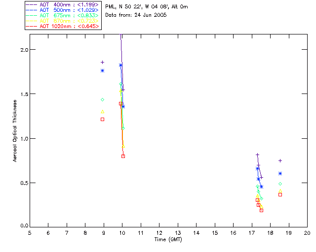Click the PML station location header text
The width and height of the screenshot is (316, 252).
tap(147, 6)
